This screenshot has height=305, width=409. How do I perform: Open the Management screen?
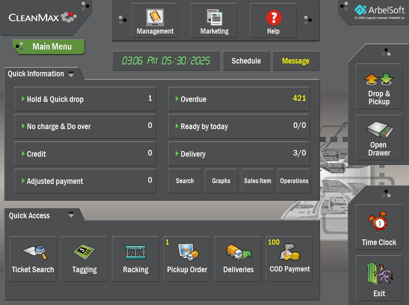[x=154, y=20]
